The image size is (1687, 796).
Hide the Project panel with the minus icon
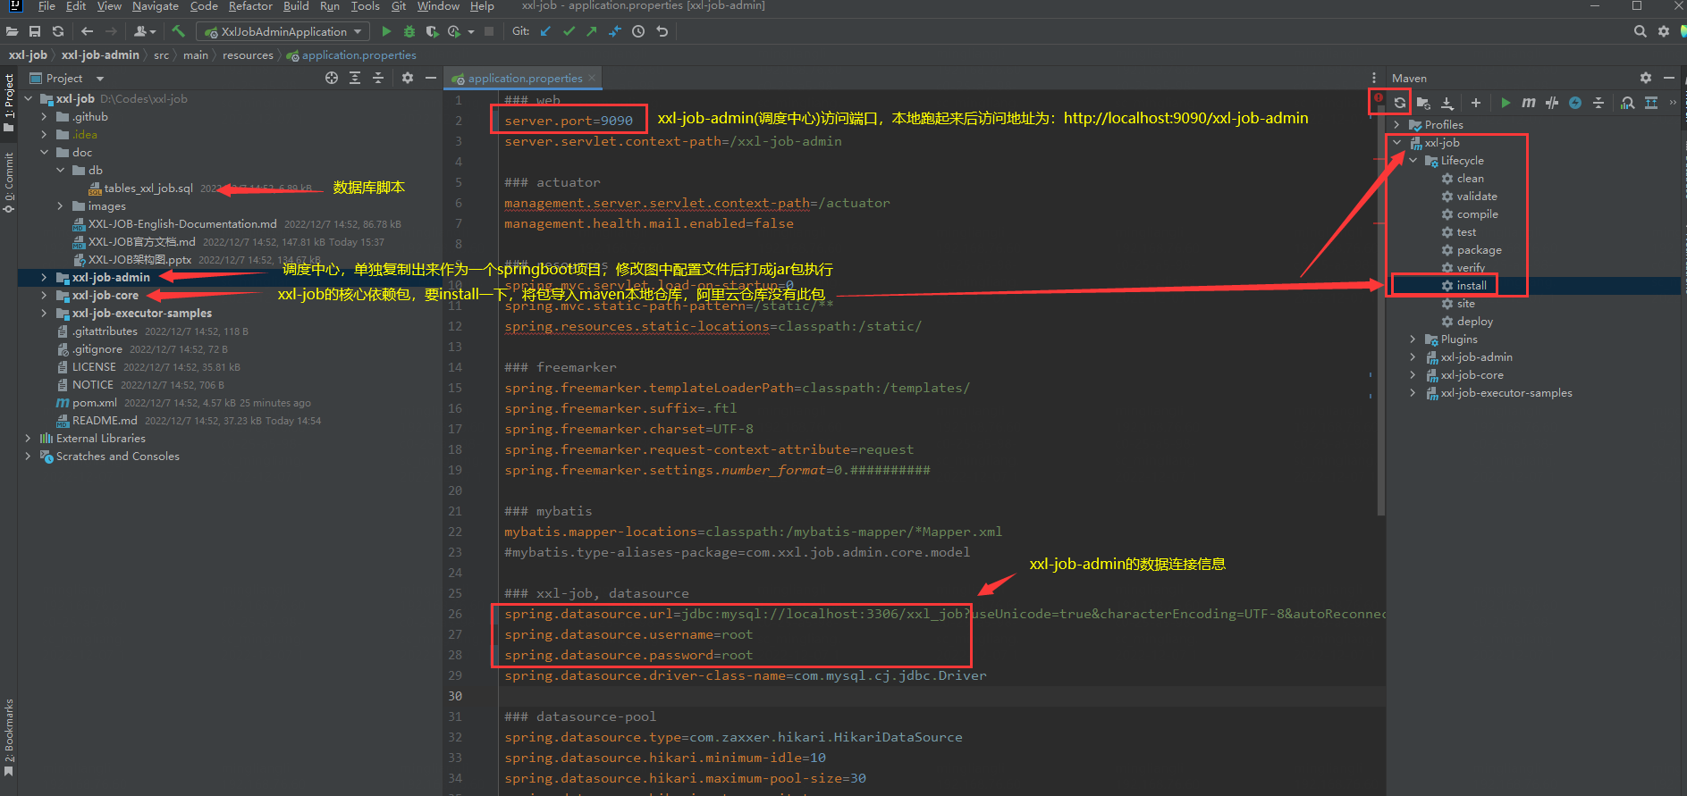tap(430, 78)
